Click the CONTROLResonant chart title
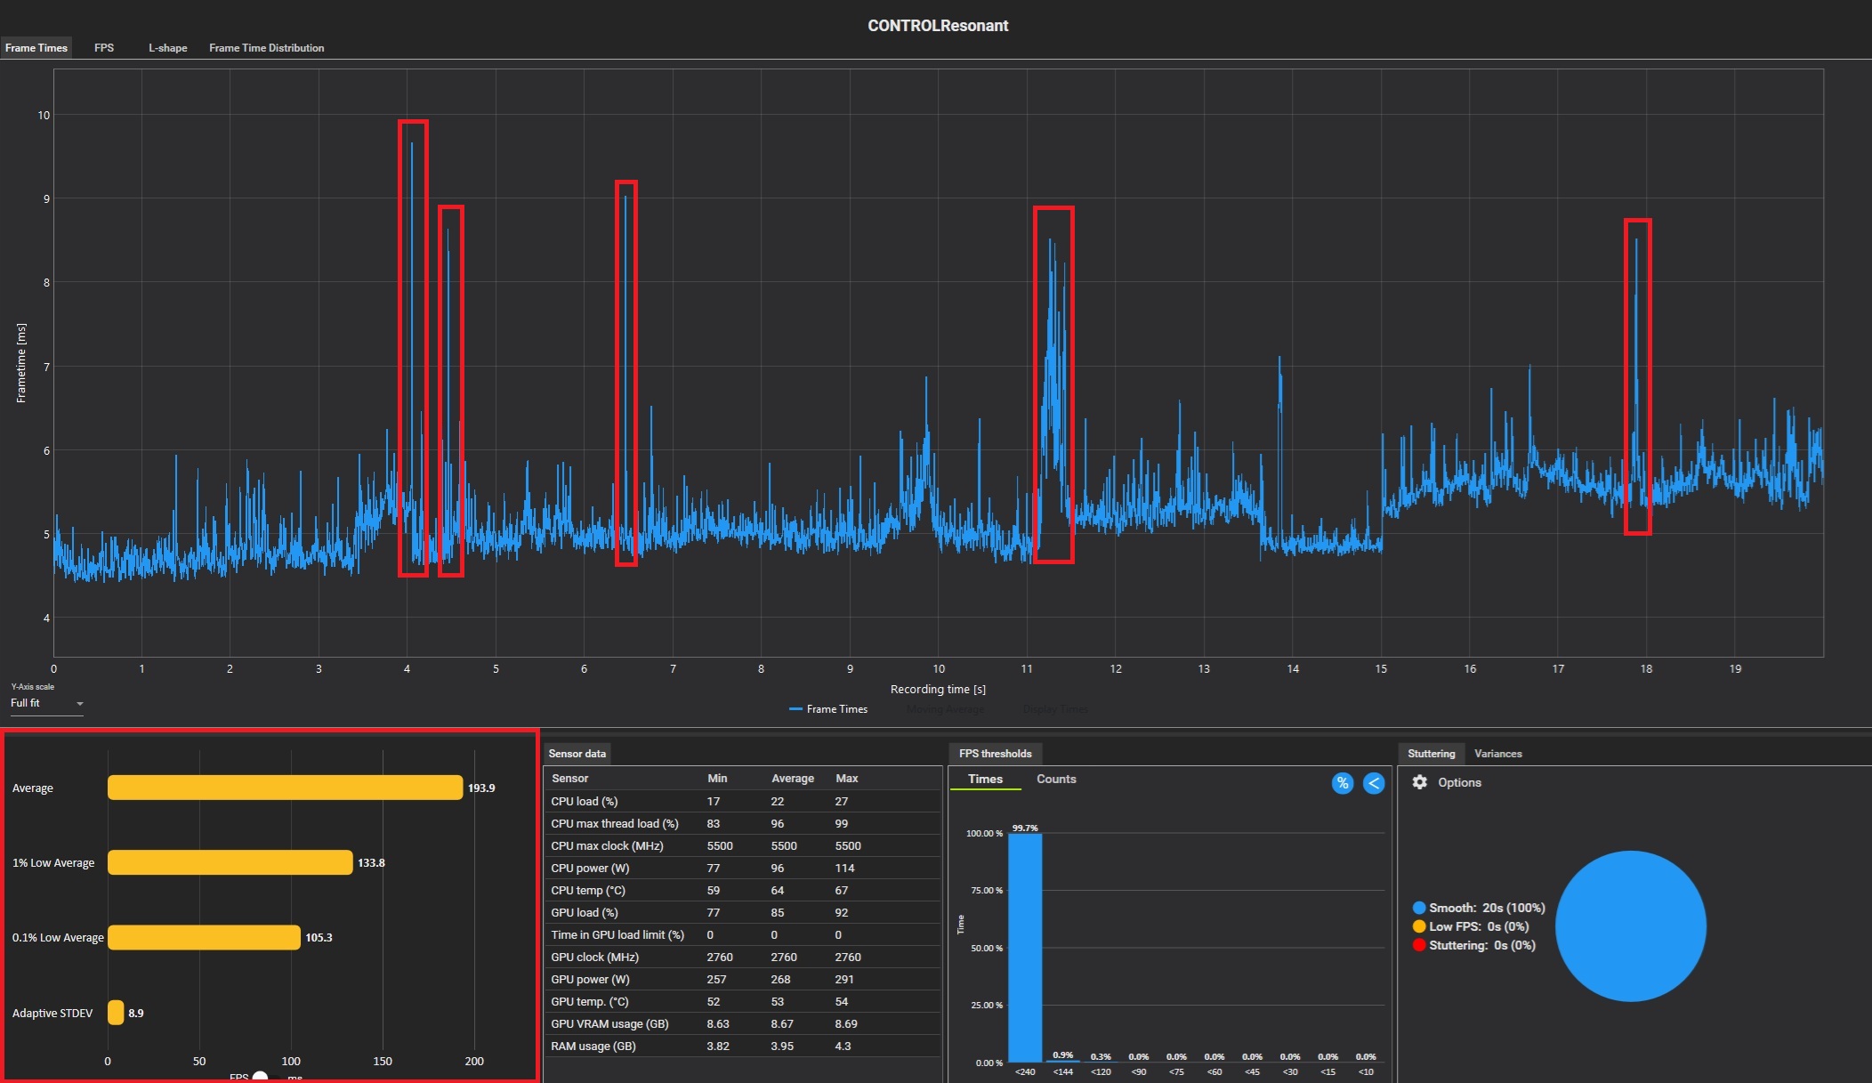 click(938, 26)
